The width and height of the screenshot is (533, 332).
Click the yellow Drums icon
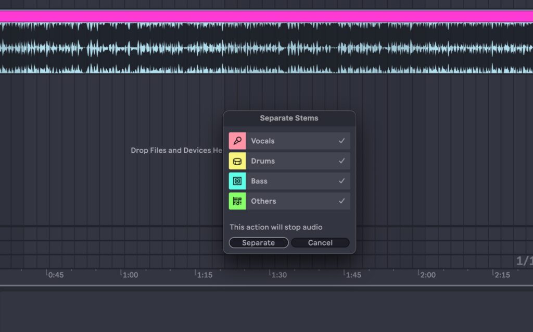pos(237,161)
